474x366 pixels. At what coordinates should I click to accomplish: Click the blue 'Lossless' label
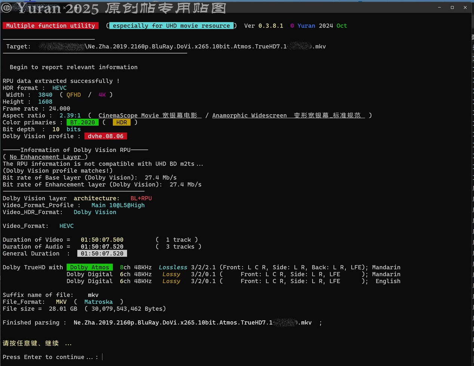click(173, 268)
